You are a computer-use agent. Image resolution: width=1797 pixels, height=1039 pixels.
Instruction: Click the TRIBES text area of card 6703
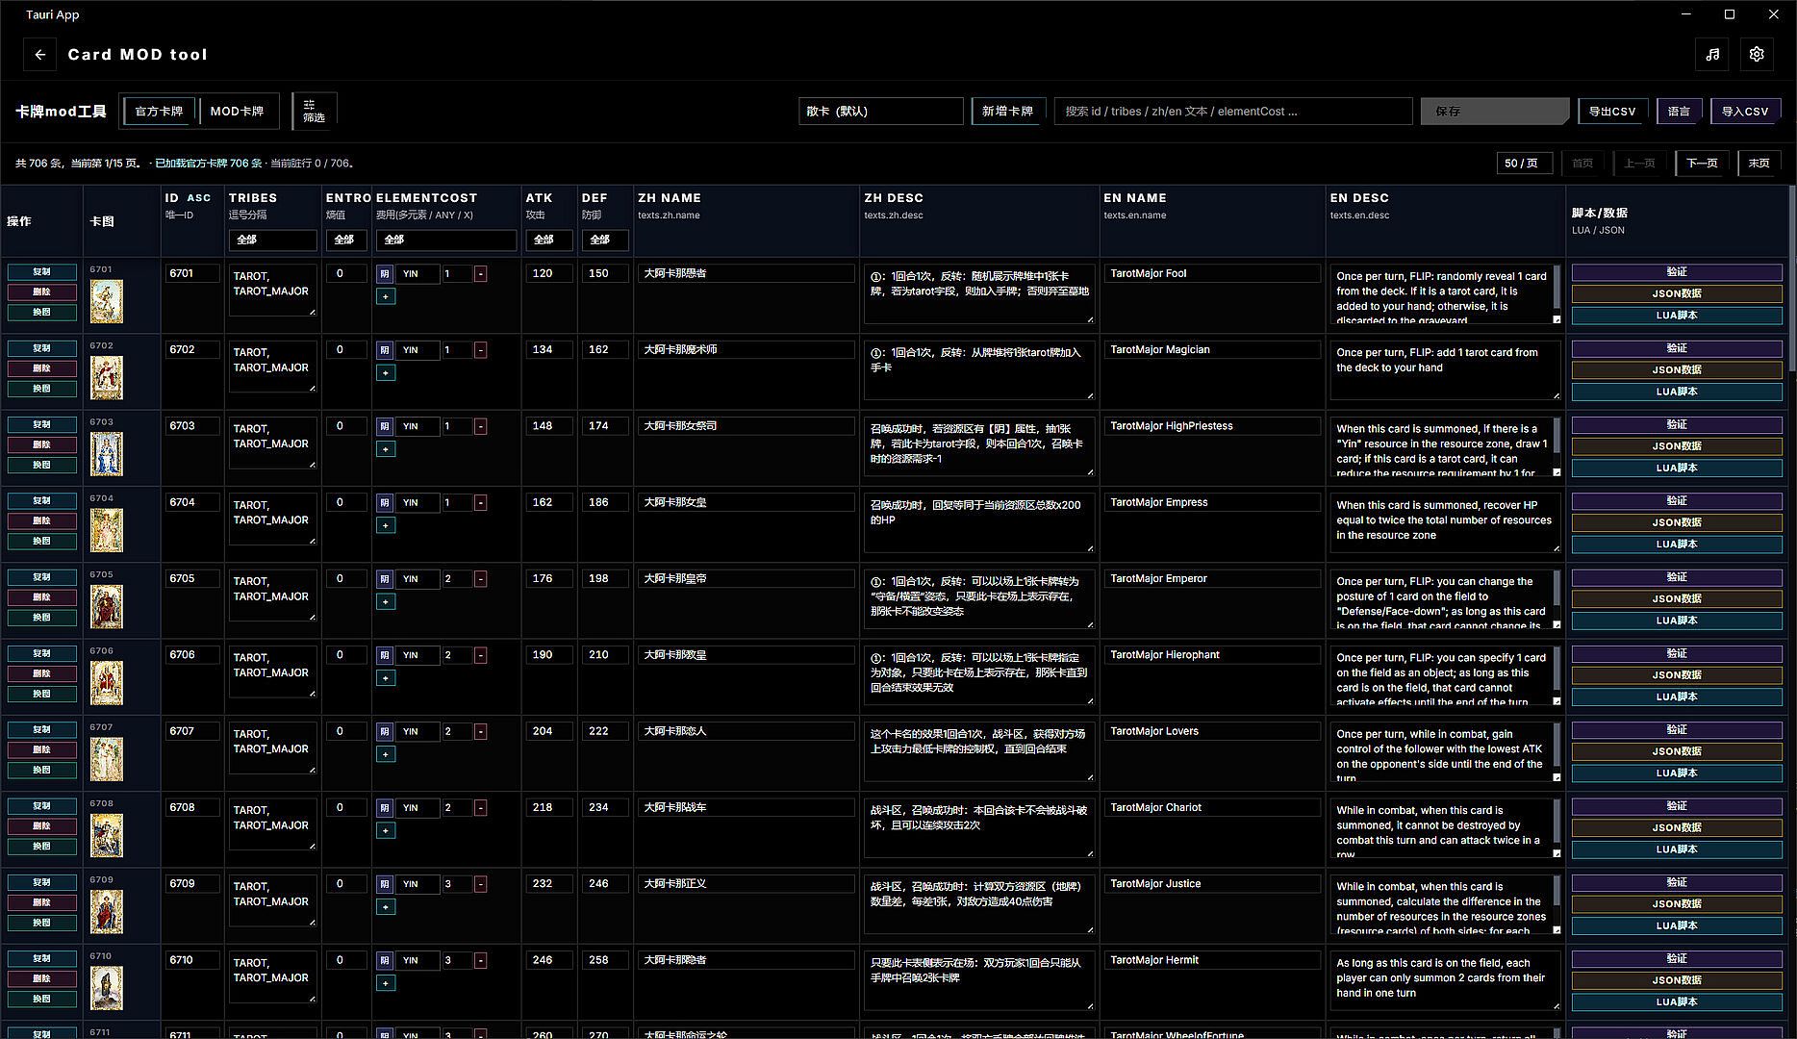point(272,443)
